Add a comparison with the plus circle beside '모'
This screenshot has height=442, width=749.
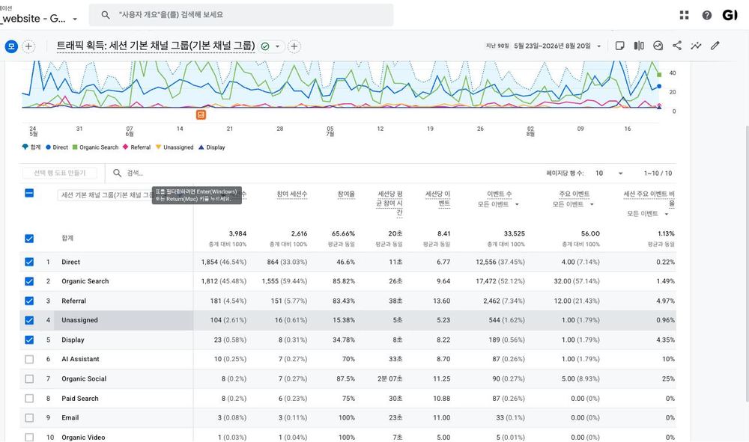(x=28, y=46)
